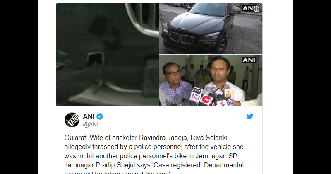
Task: Open the ANI display name link
Action: (89, 116)
